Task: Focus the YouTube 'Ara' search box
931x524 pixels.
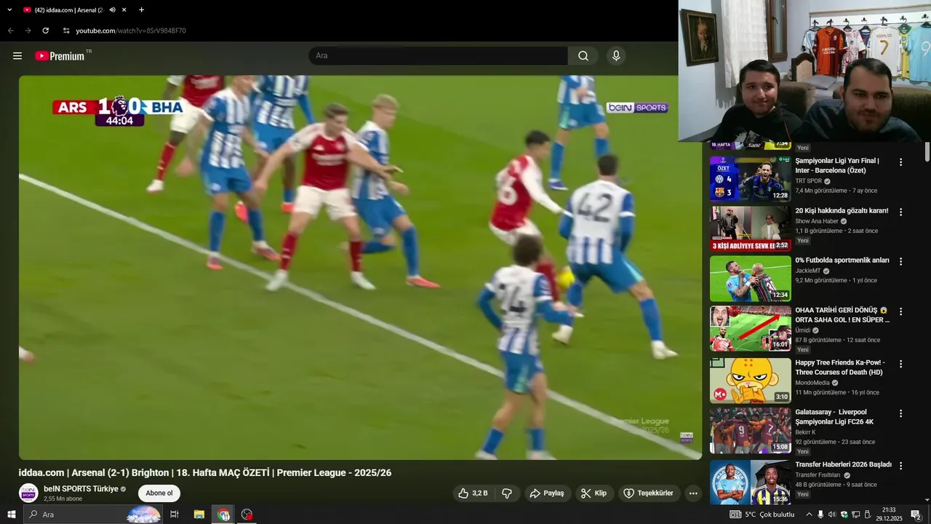Action: click(439, 56)
